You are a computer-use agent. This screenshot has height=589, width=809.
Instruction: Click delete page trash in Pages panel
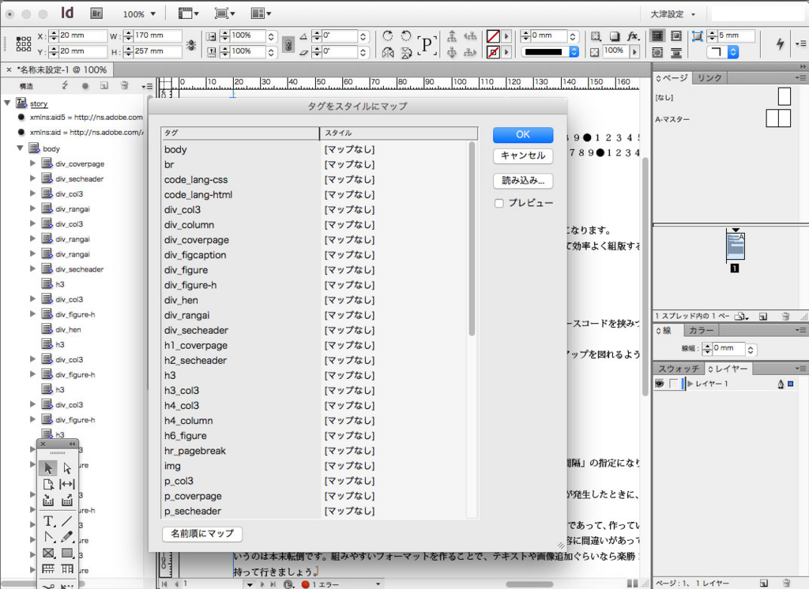pyautogui.click(x=785, y=316)
